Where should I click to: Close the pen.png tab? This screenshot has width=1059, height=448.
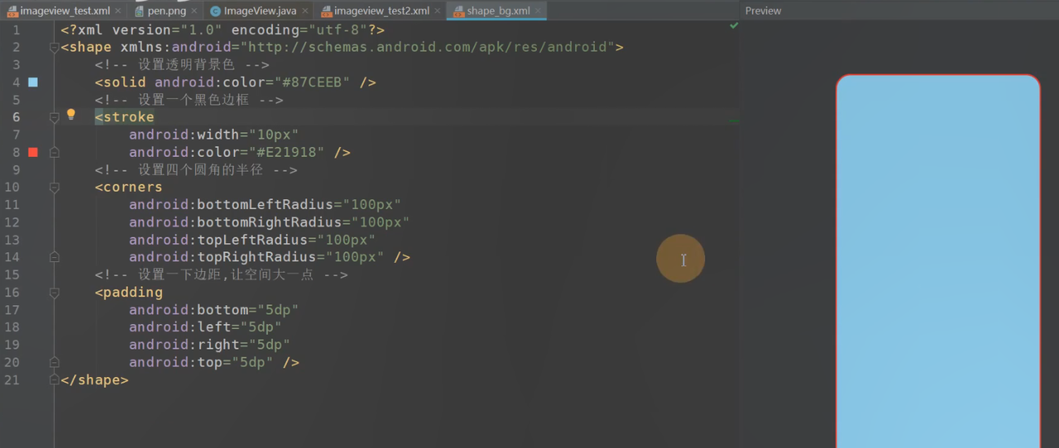click(x=194, y=11)
